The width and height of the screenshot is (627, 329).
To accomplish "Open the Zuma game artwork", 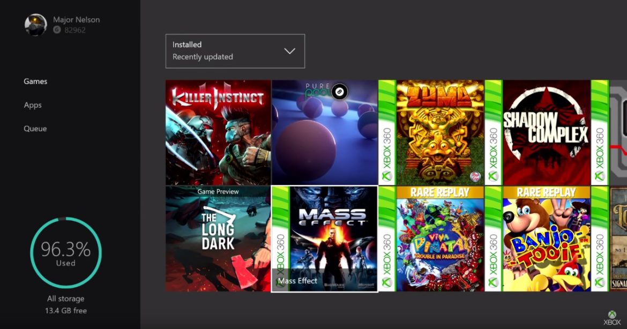I will coord(439,132).
